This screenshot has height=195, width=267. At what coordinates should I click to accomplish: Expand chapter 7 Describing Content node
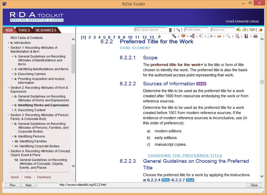[x=13, y=110]
